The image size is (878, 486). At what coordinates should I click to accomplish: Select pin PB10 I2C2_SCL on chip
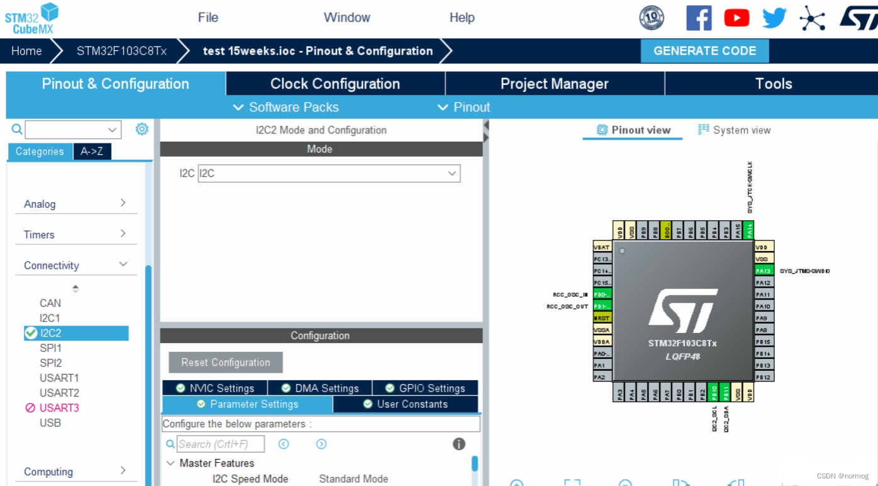(x=714, y=392)
